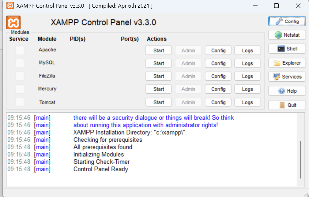The image size is (309, 197).
Task: Toggle FileZilla service checkbox
Action: 20,76
